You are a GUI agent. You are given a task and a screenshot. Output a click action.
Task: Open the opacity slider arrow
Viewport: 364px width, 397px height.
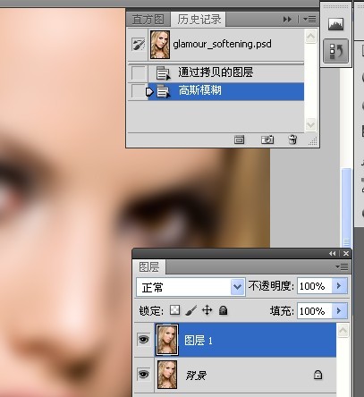pyautogui.click(x=340, y=286)
